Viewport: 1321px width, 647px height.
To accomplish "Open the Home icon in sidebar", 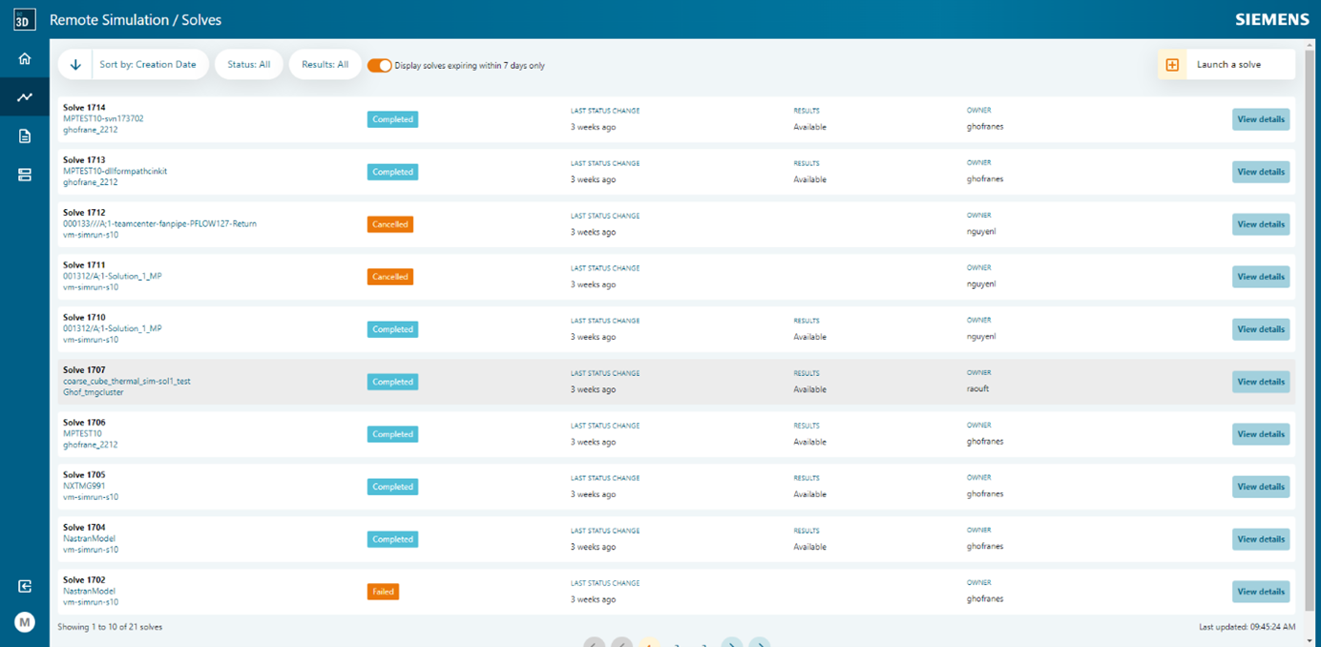I will pyautogui.click(x=25, y=57).
